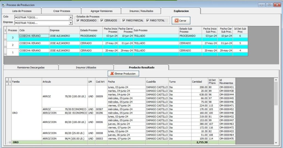The height and width of the screenshot is (148, 283).
Task: Switch to Lista de Procesos tab
Action: click(22, 11)
